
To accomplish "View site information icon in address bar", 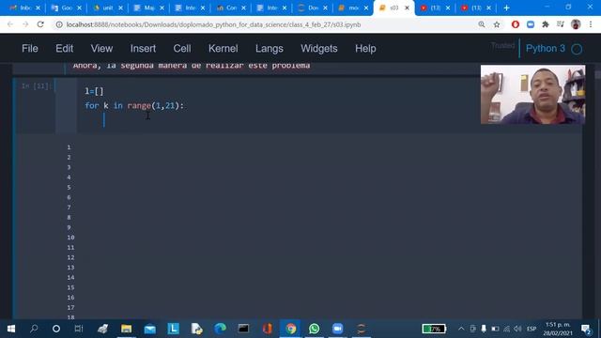I will click(x=59, y=24).
